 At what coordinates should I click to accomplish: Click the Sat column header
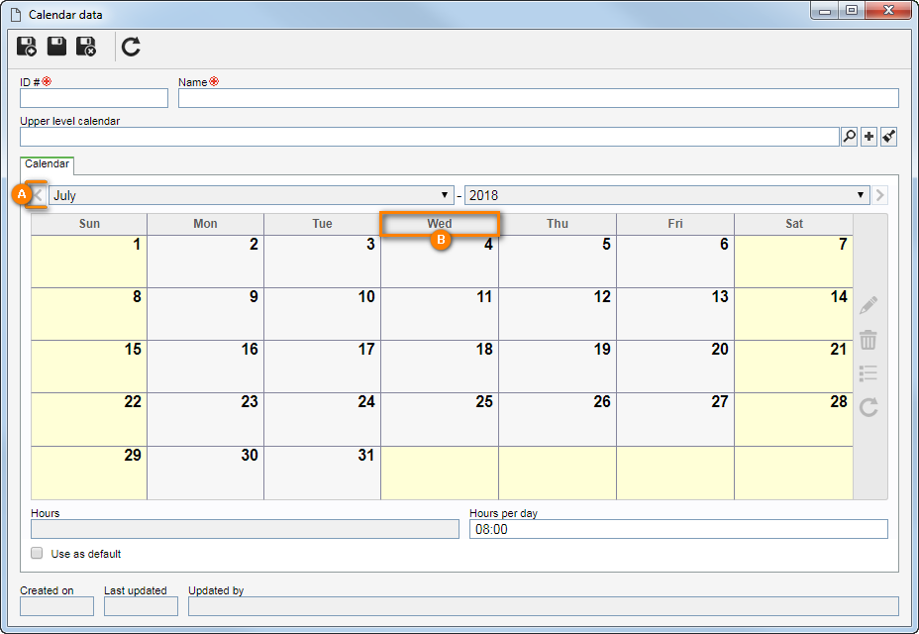tap(793, 224)
